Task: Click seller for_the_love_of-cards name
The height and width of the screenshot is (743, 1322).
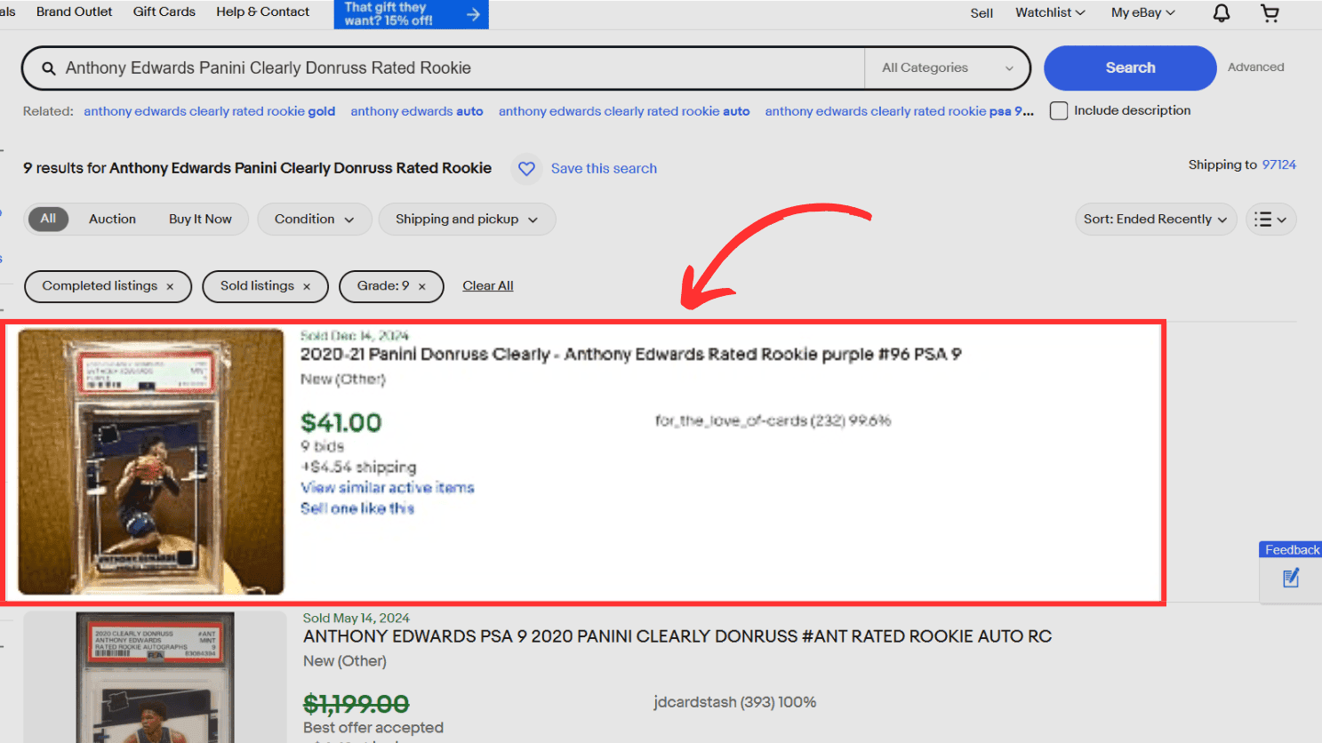Action: pos(731,420)
